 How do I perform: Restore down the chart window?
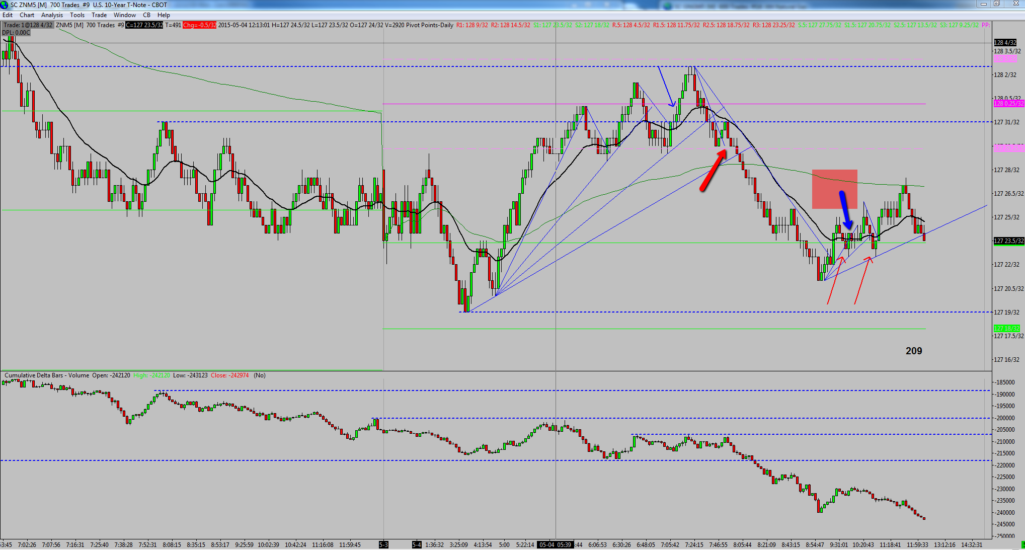tap(996, 4)
